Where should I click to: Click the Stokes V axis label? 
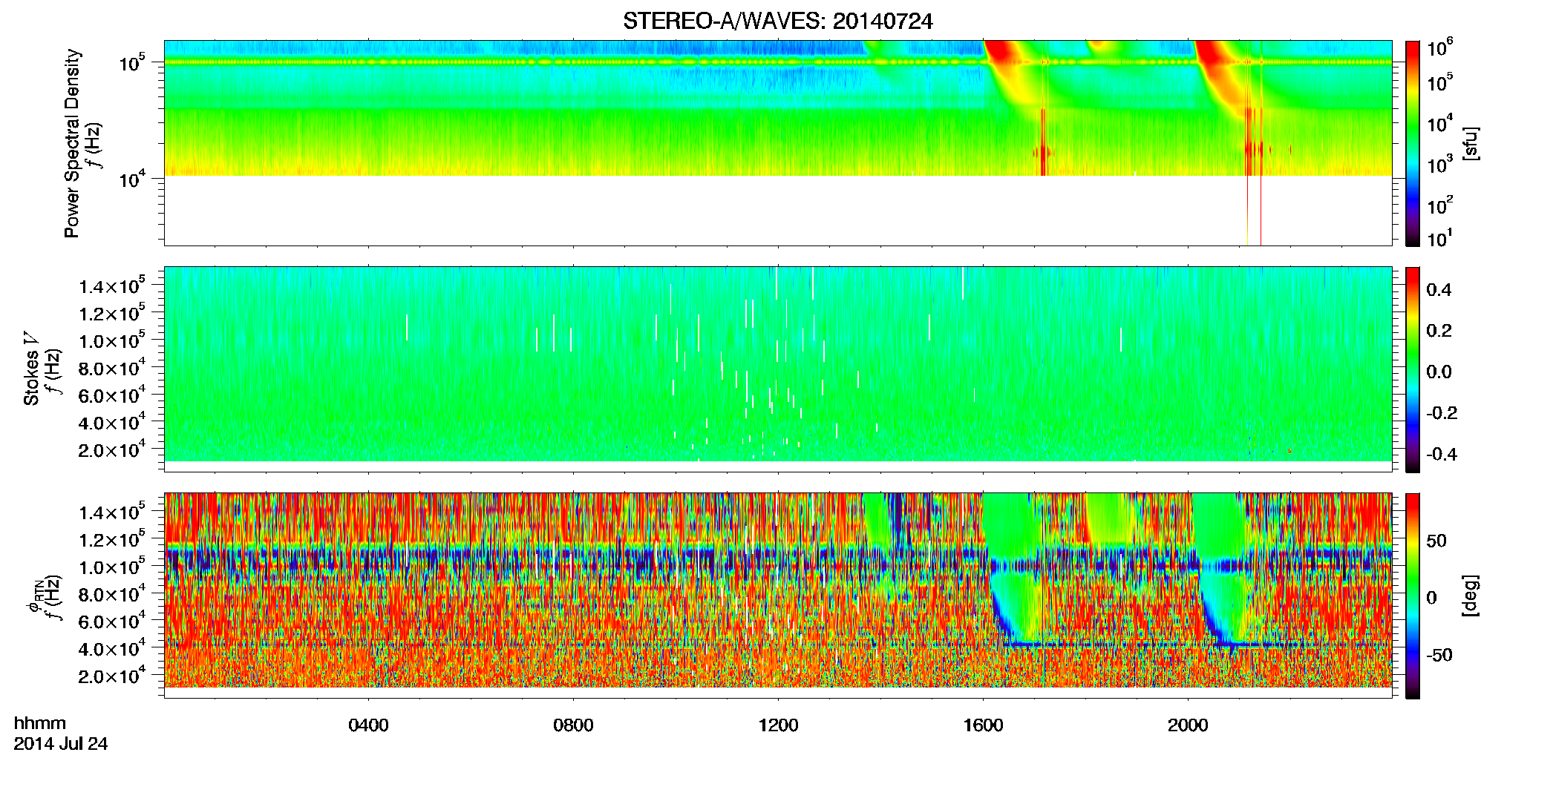point(32,369)
